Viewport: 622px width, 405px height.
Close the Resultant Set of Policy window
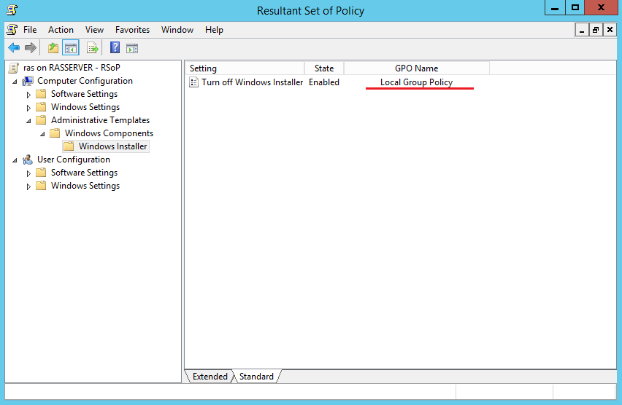pos(601,8)
